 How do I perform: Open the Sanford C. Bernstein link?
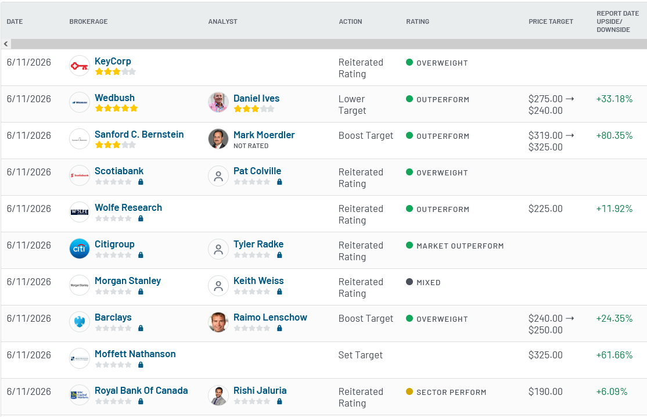click(139, 135)
